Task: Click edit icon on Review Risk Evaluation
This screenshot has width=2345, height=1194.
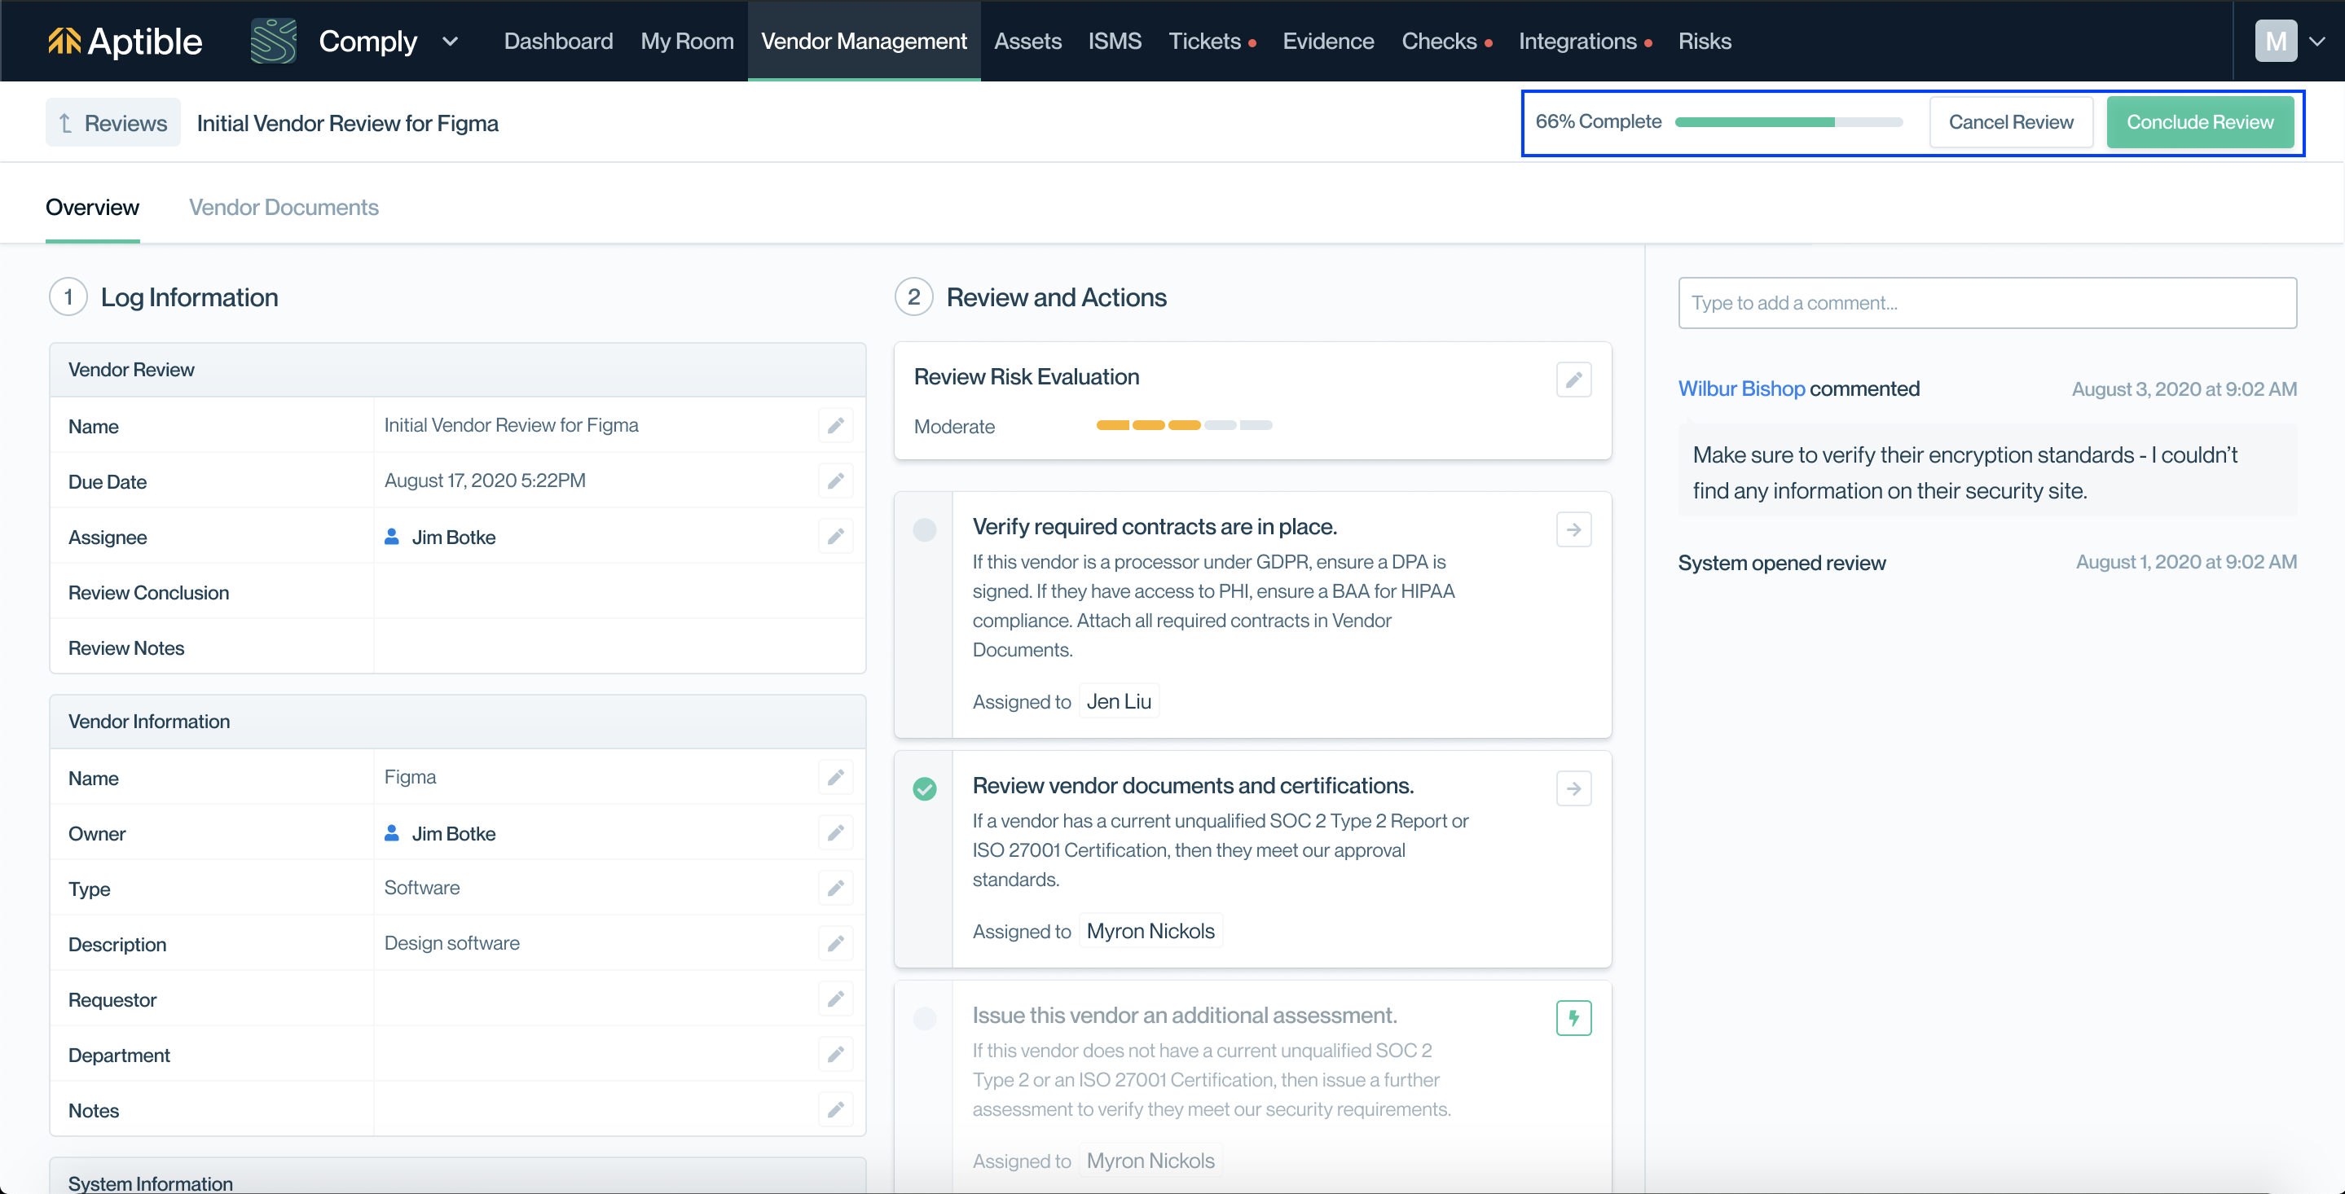Action: pos(1573,380)
